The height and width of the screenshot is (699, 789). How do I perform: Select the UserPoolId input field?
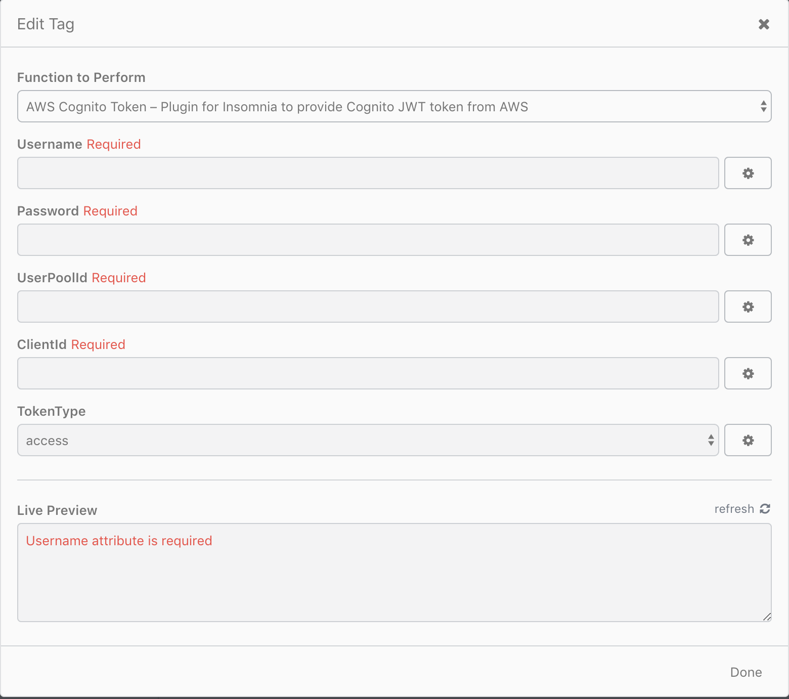point(368,307)
